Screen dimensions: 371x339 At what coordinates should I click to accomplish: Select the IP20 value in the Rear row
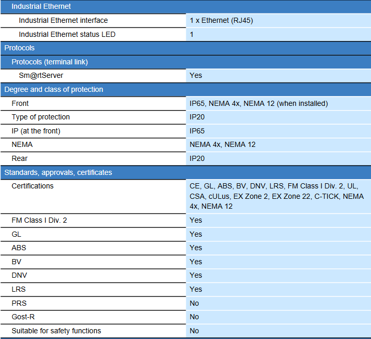point(197,158)
